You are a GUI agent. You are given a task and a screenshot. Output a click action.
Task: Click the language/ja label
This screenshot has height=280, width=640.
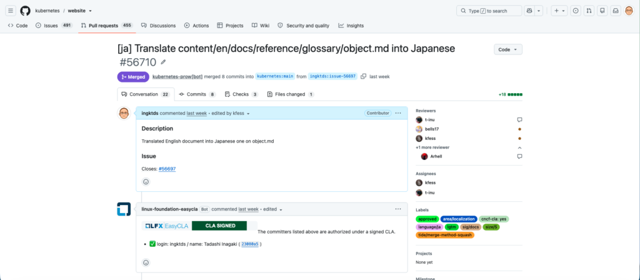[429, 227]
